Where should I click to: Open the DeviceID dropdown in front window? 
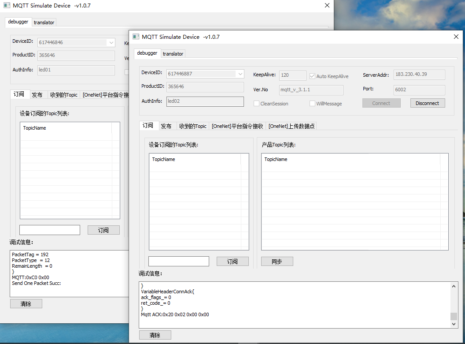(240, 73)
